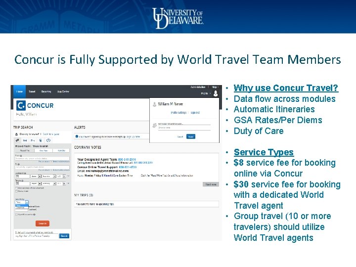Click the Concur Online Travel Support phone number
This screenshot has height=267, width=356.
coord(128,167)
